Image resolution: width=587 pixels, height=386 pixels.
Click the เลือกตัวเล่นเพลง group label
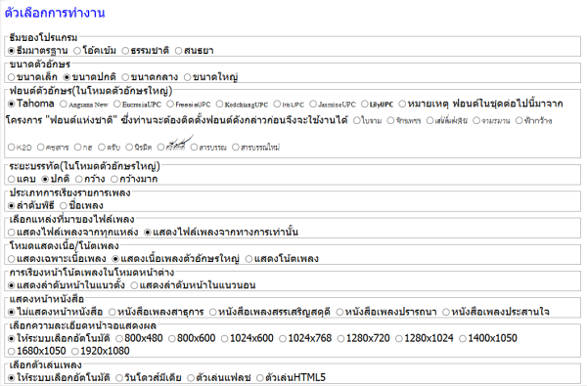pyautogui.click(x=45, y=365)
